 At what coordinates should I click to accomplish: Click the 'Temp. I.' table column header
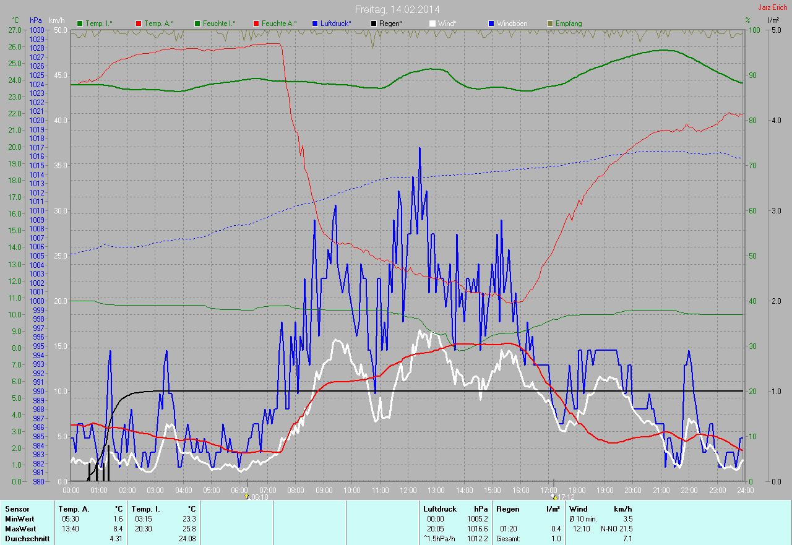click(145, 509)
